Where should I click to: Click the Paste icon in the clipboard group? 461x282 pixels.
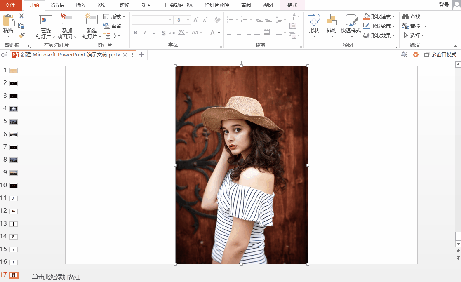9,21
